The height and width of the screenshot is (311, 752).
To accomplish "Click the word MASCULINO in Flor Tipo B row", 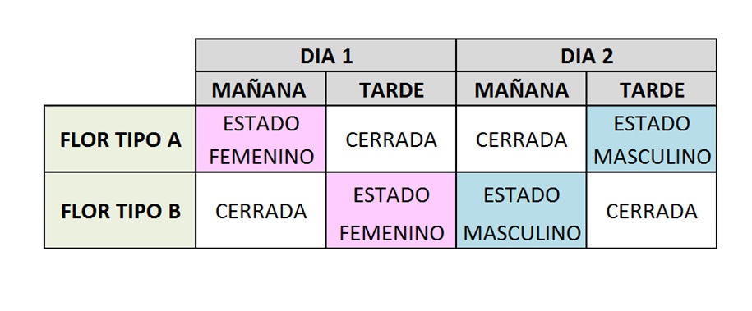I will (522, 233).
